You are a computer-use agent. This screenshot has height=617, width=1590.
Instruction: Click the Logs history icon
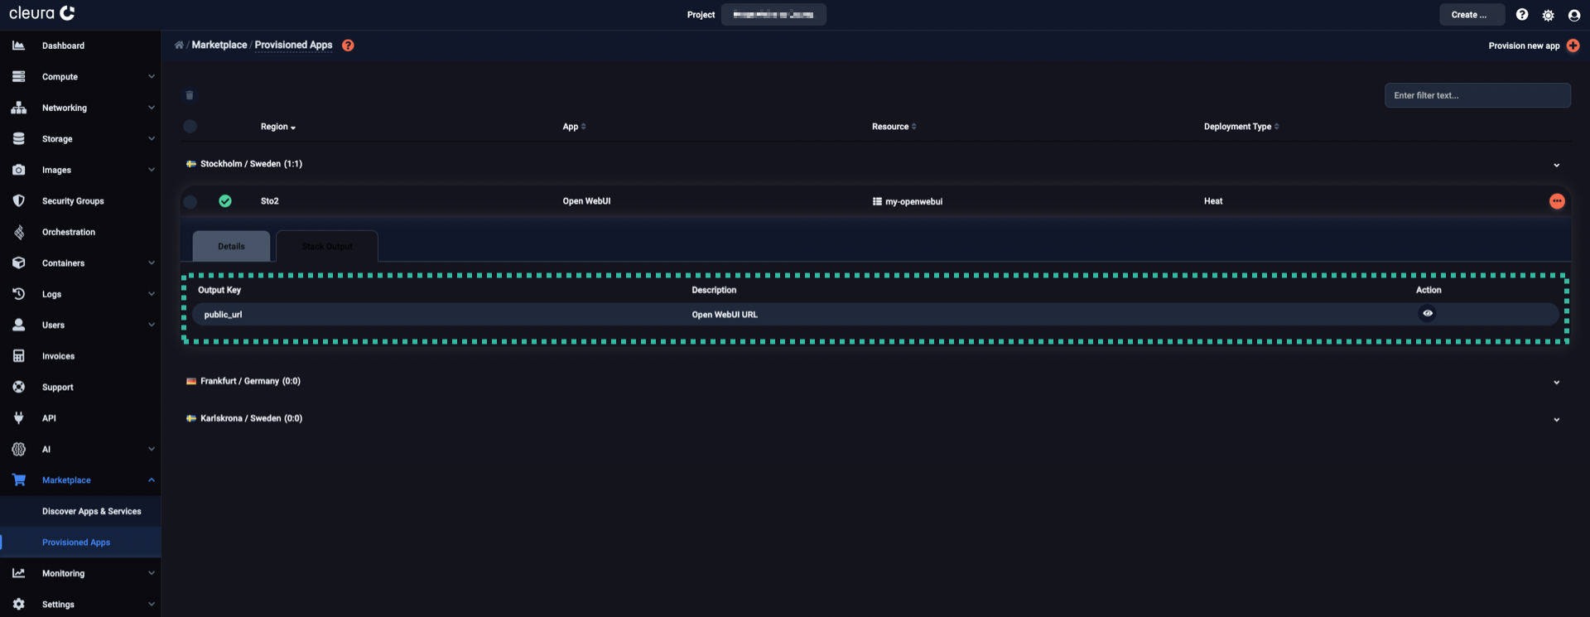click(18, 294)
